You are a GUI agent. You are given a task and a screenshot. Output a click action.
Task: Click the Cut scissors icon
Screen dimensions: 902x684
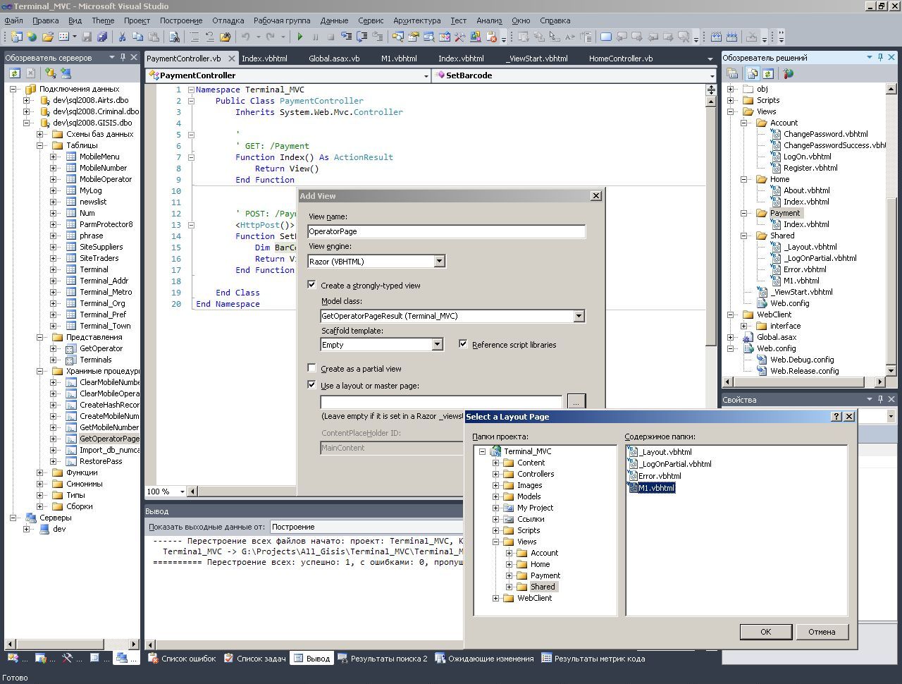click(x=122, y=37)
